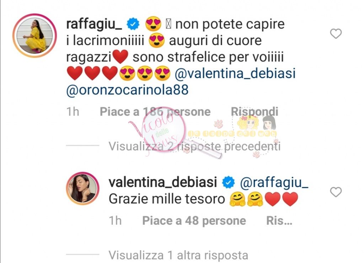Click the 1h timestamp on raffagiu_'s comment
The height and width of the screenshot is (263, 364).
73,112
